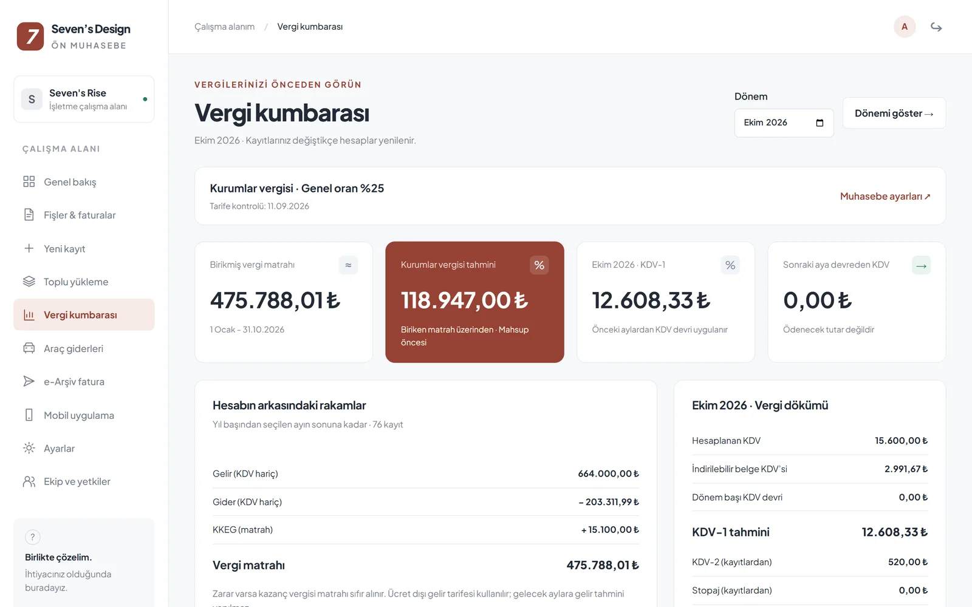Click the help question mark icon
972x607 pixels.
click(33, 537)
